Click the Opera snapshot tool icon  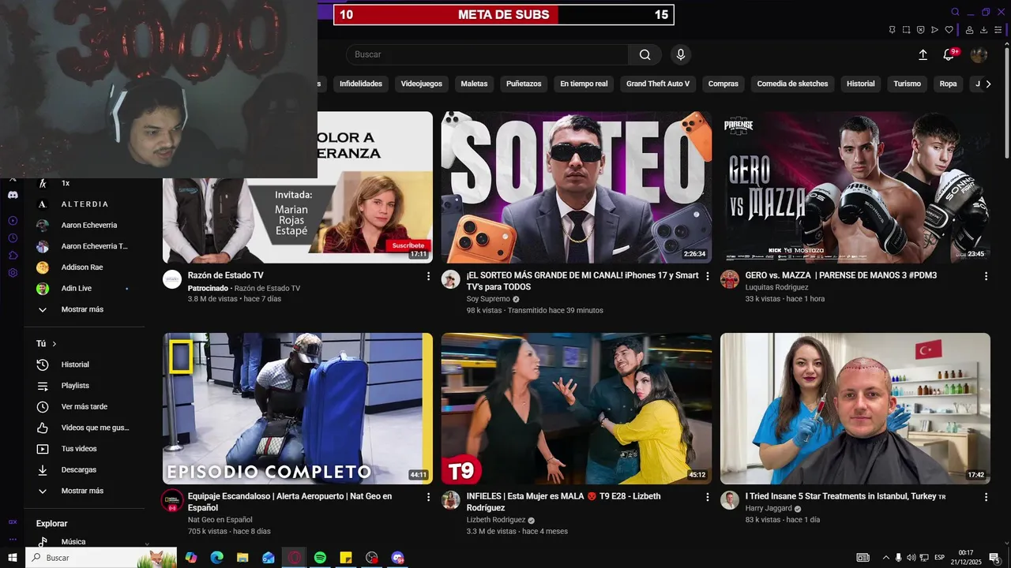(x=906, y=30)
